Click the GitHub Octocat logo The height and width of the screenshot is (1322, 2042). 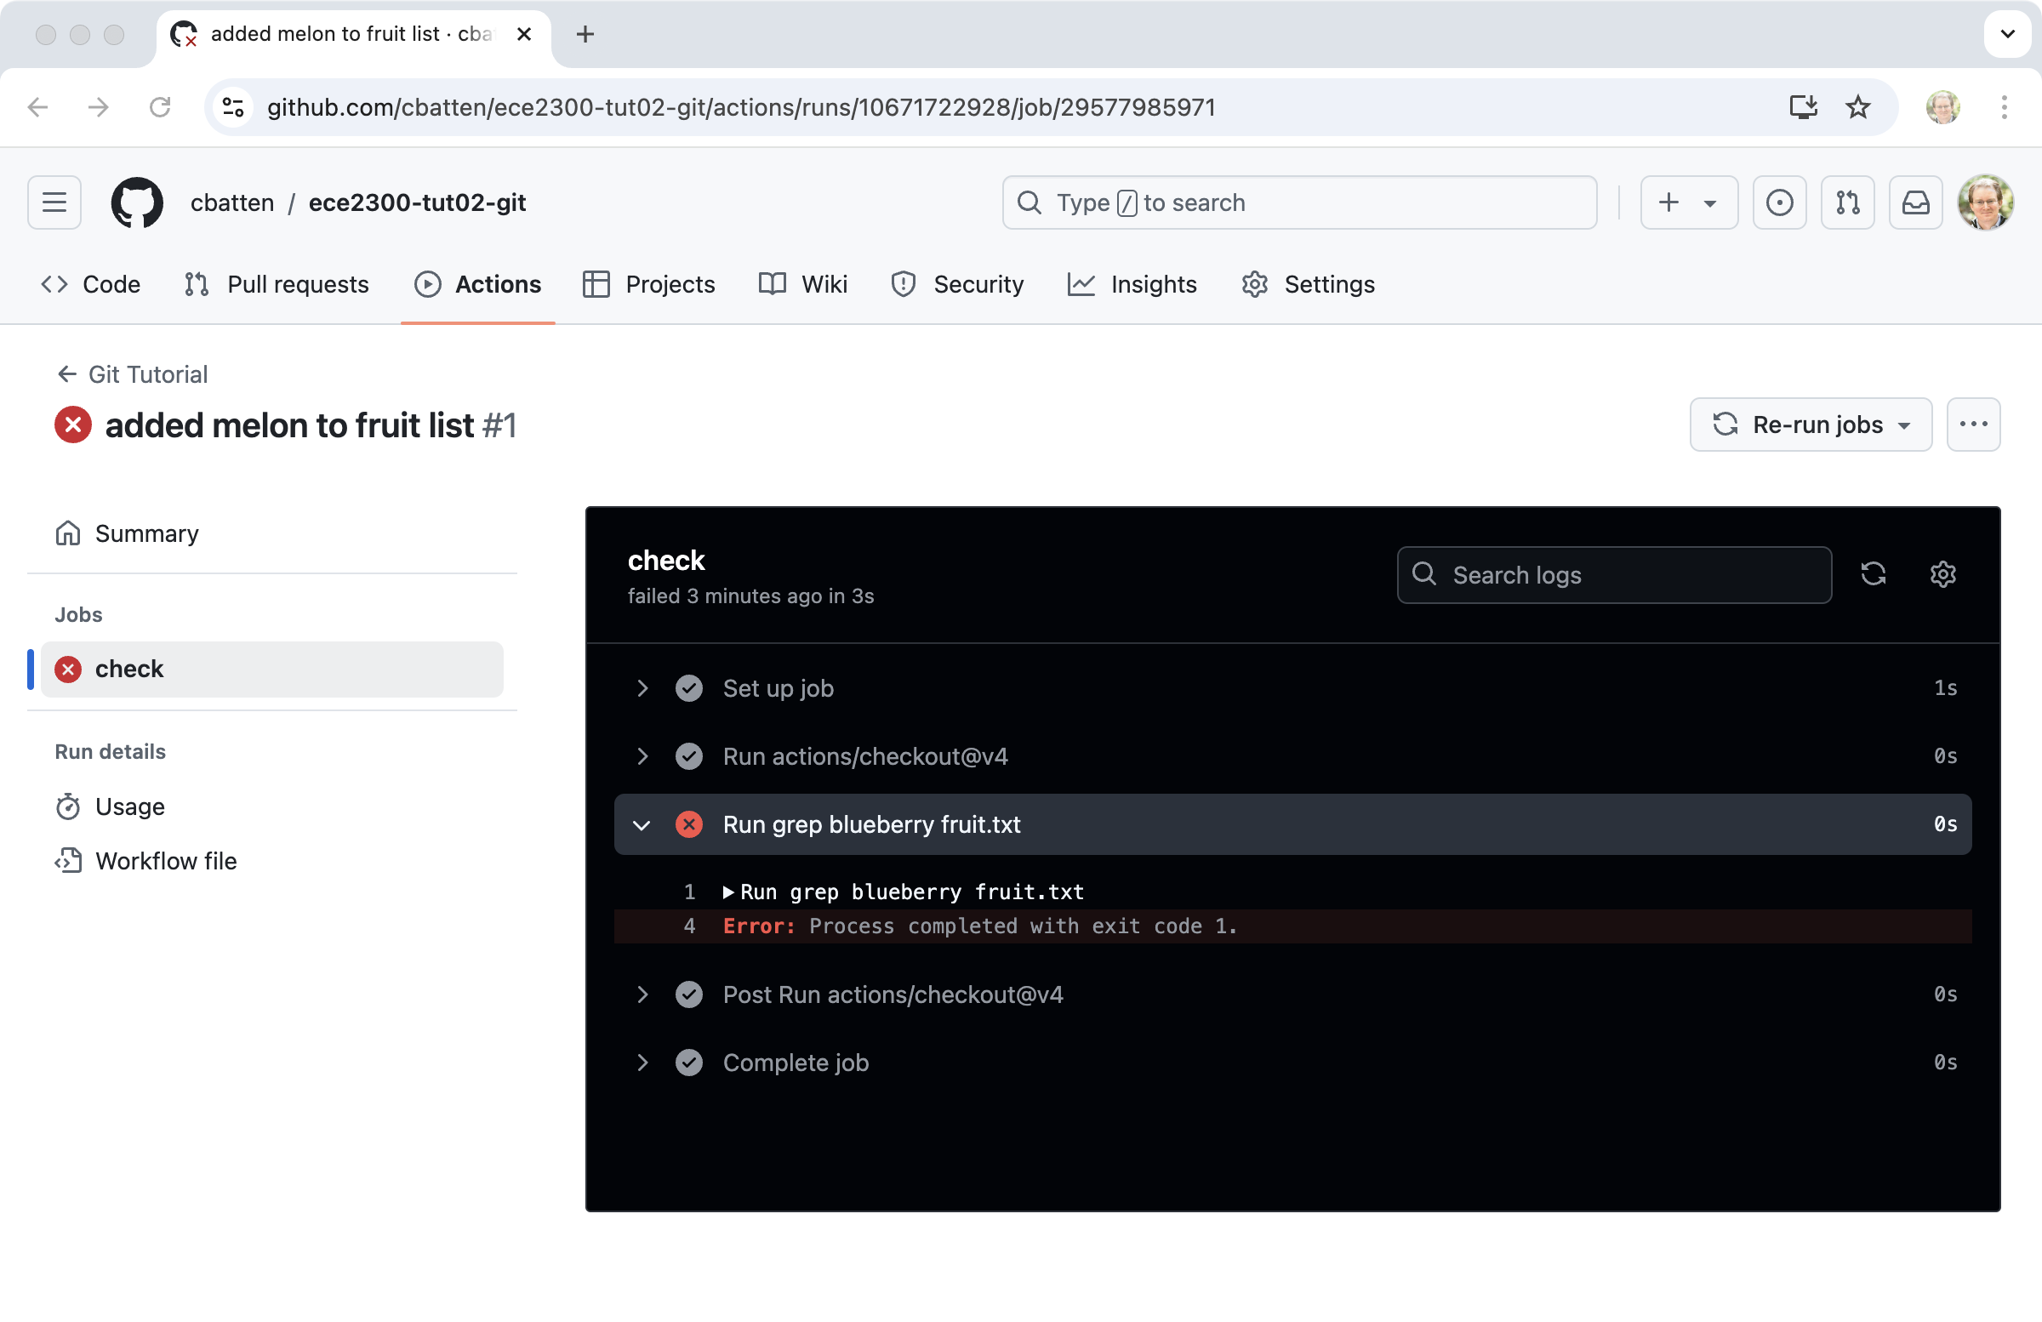click(x=137, y=202)
